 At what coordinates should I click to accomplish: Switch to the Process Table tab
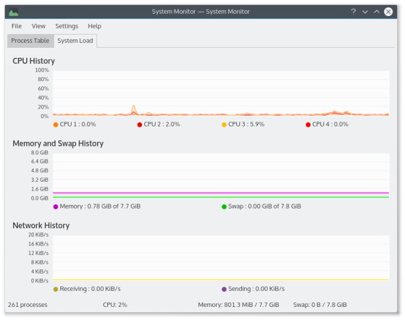(x=30, y=41)
